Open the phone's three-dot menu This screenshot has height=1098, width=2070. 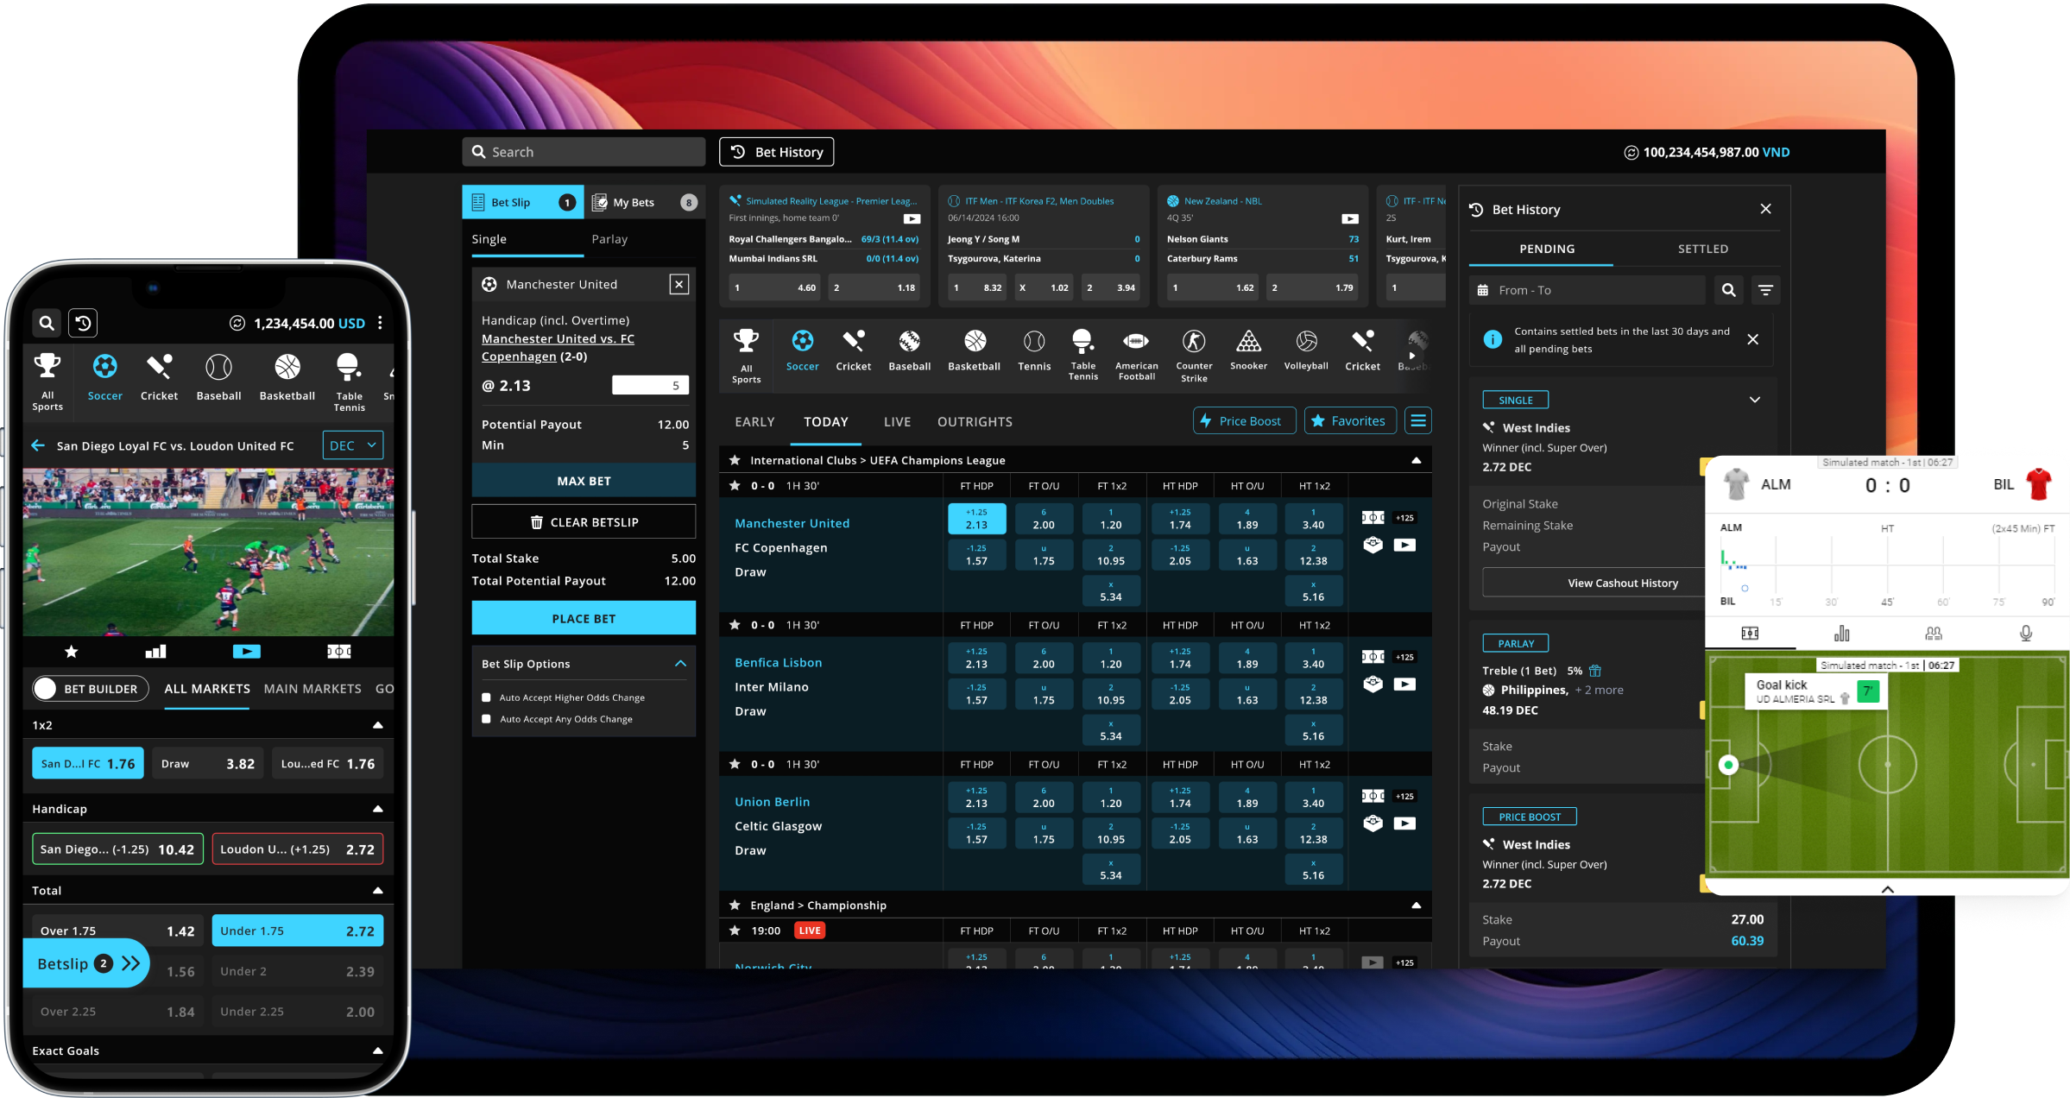point(380,323)
